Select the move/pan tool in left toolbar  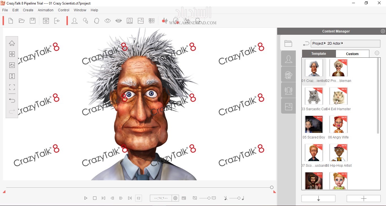[x=12, y=54]
